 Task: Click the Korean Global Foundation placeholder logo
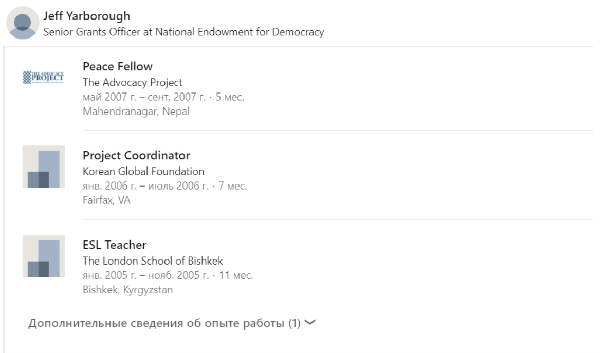pyautogui.click(x=43, y=166)
